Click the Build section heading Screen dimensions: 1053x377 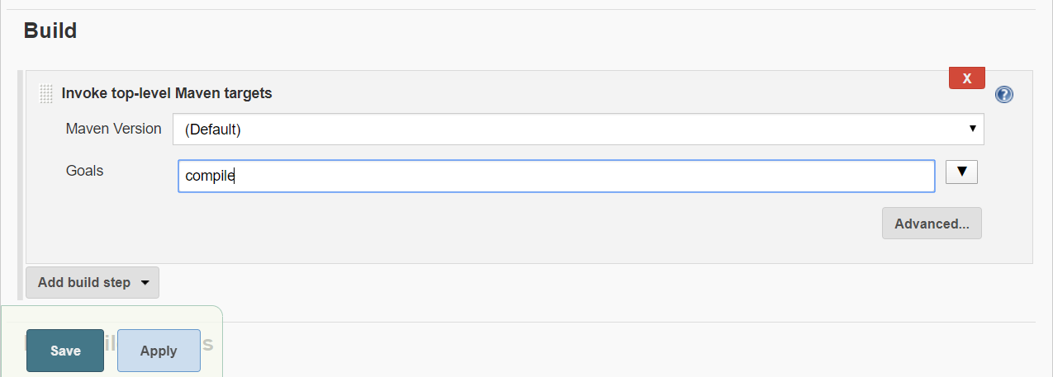pos(50,31)
